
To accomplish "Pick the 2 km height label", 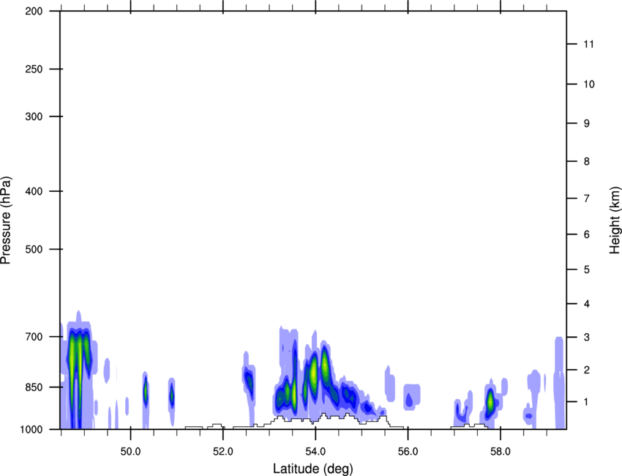I will pos(587,370).
